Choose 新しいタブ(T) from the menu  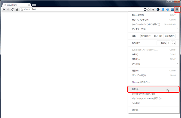154,15
